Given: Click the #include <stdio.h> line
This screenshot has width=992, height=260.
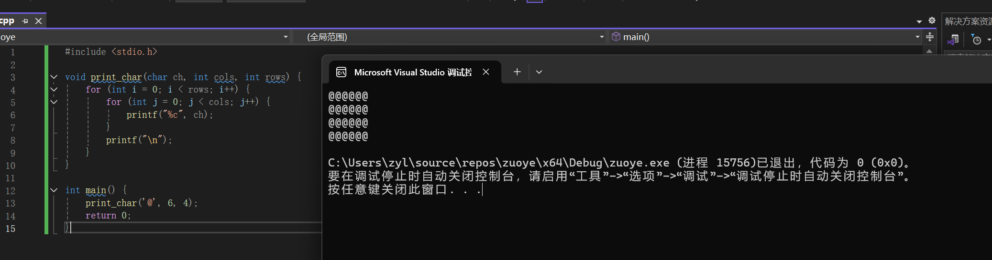Looking at the screenshot, I should tap(111, 52).
